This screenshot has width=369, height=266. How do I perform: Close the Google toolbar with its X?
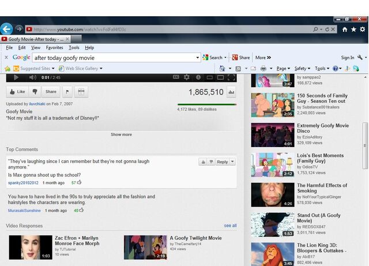tap(6, 57)
